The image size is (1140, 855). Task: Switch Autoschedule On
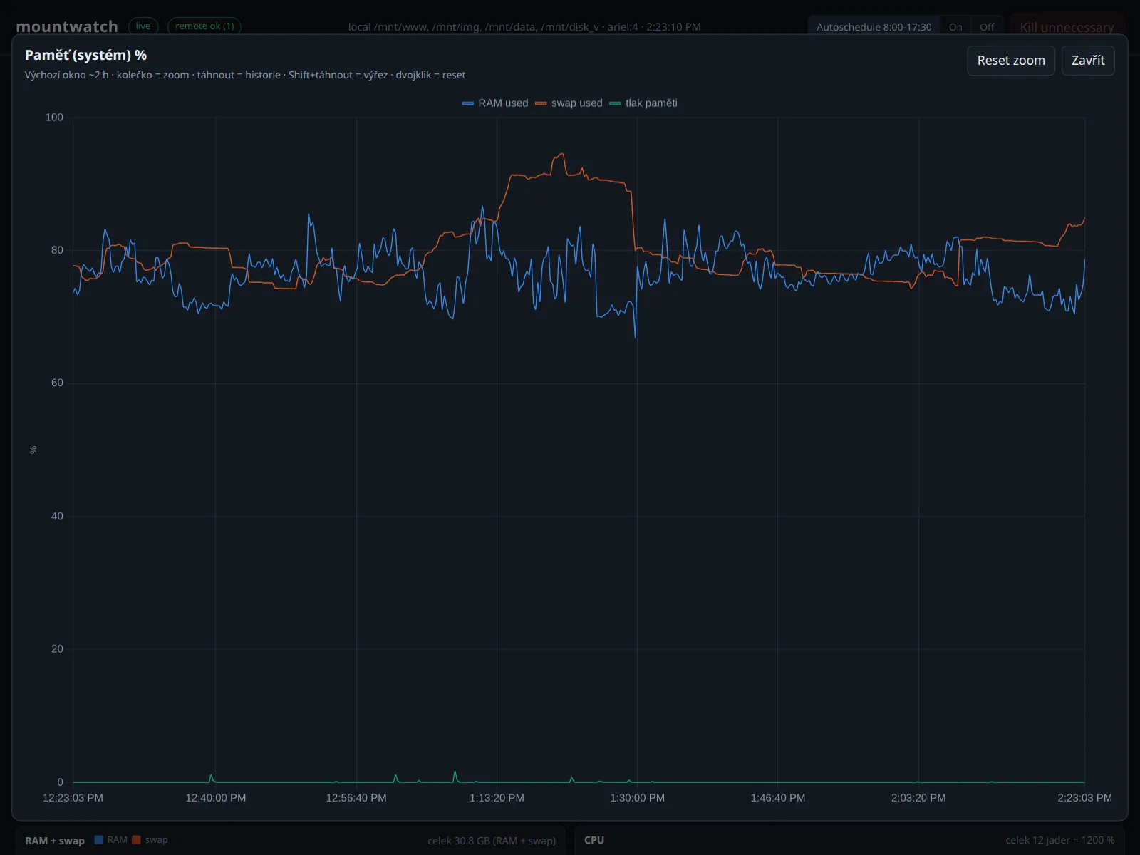(x=955, y=27)
